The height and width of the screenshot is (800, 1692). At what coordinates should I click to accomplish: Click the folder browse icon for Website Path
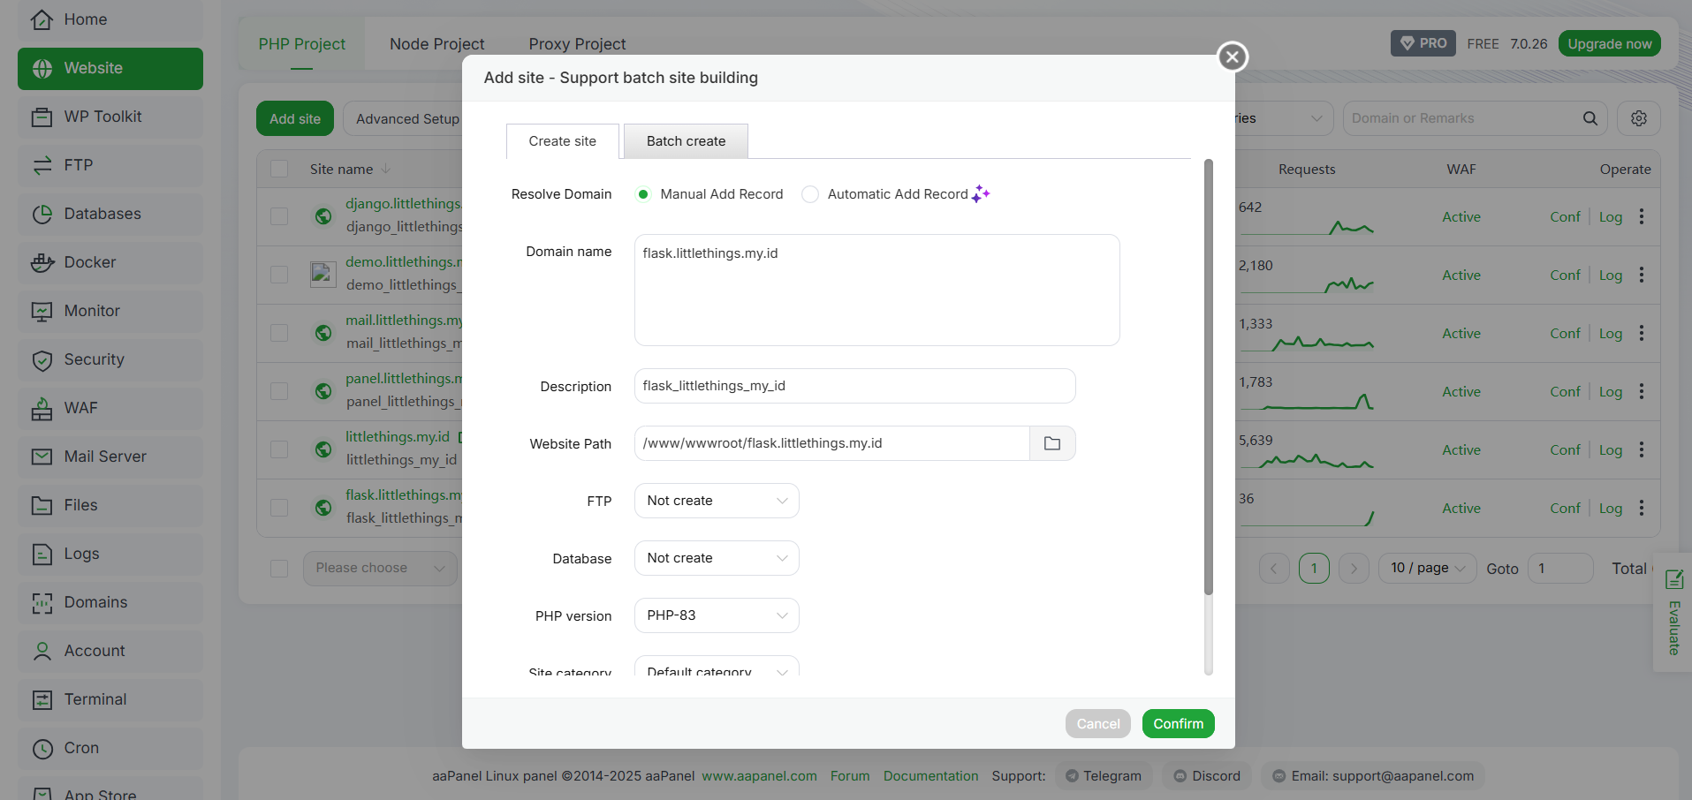(1052, 443)
